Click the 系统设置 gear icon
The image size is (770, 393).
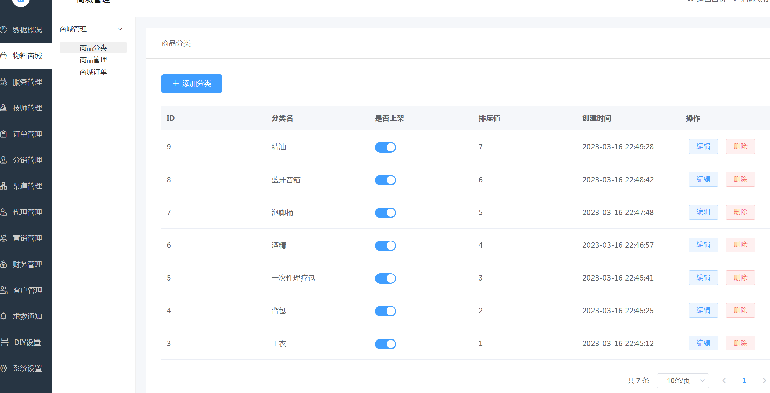(x=4, y=368)
